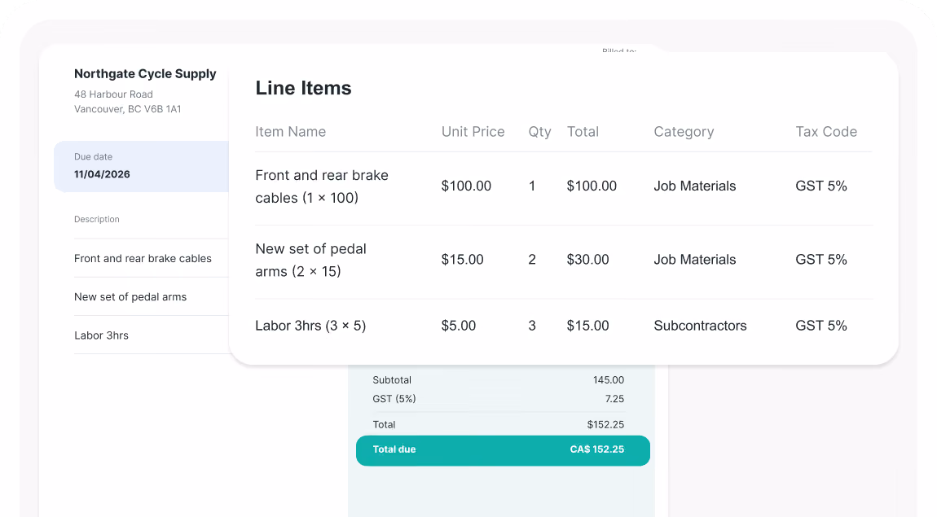This screenshot has height=517, width=937.
Task: Click the GST (5%) label
Action: coord(394,399)
